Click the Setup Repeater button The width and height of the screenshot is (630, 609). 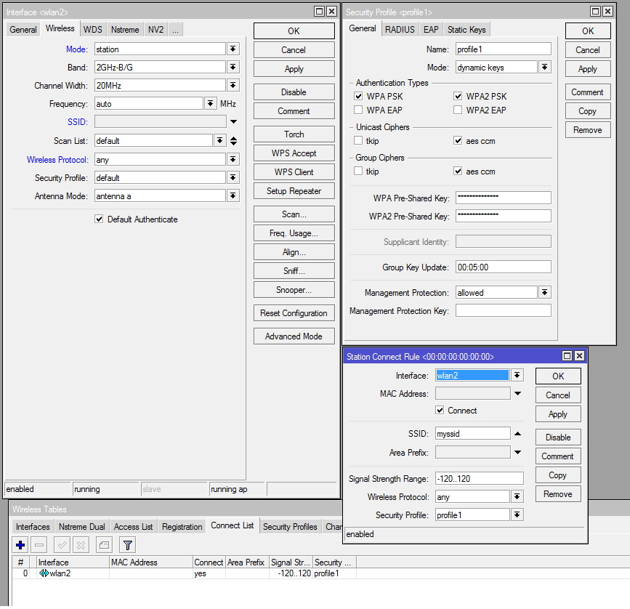294,191
